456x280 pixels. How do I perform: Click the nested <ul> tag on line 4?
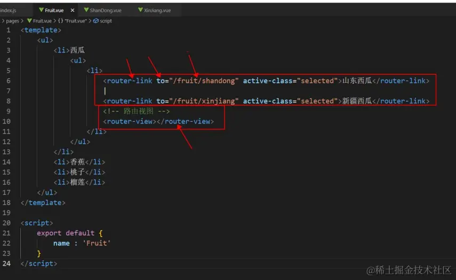pyautogui.click(x=78, y=60)
